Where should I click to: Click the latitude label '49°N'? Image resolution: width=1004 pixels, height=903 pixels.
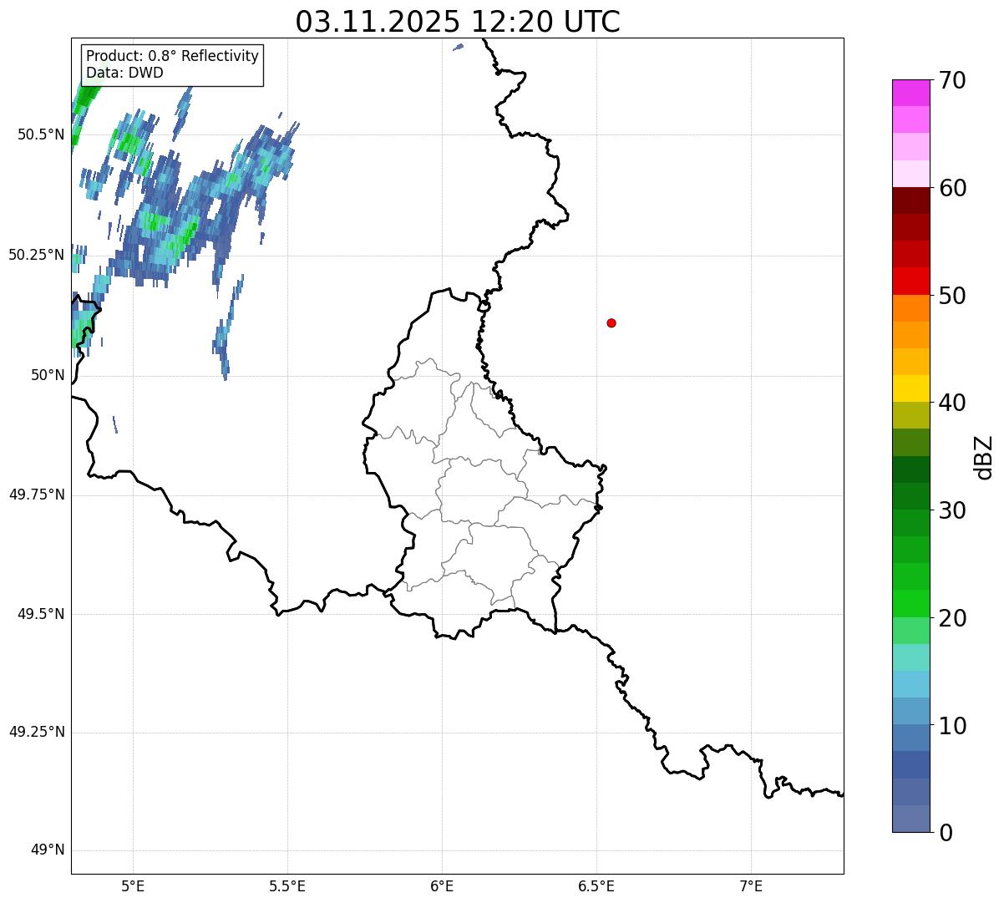(48, 850)
